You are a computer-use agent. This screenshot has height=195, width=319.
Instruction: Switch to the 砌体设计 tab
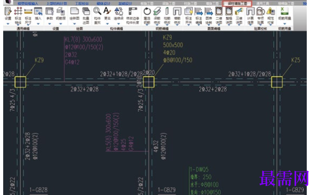103,3
